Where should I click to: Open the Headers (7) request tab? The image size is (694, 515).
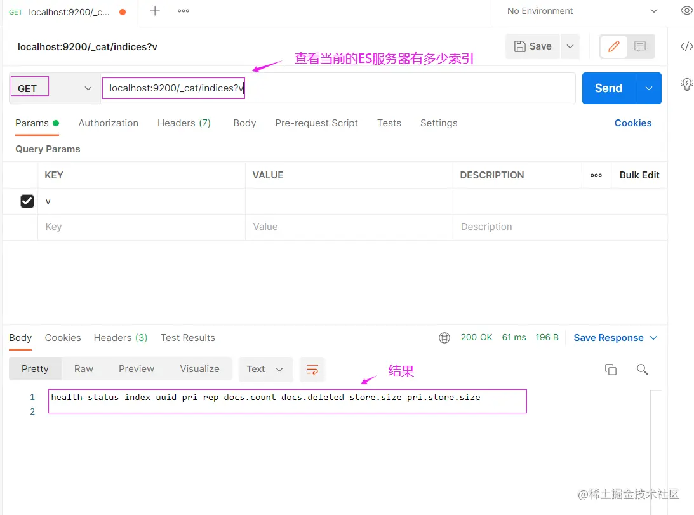coord(184,123)
